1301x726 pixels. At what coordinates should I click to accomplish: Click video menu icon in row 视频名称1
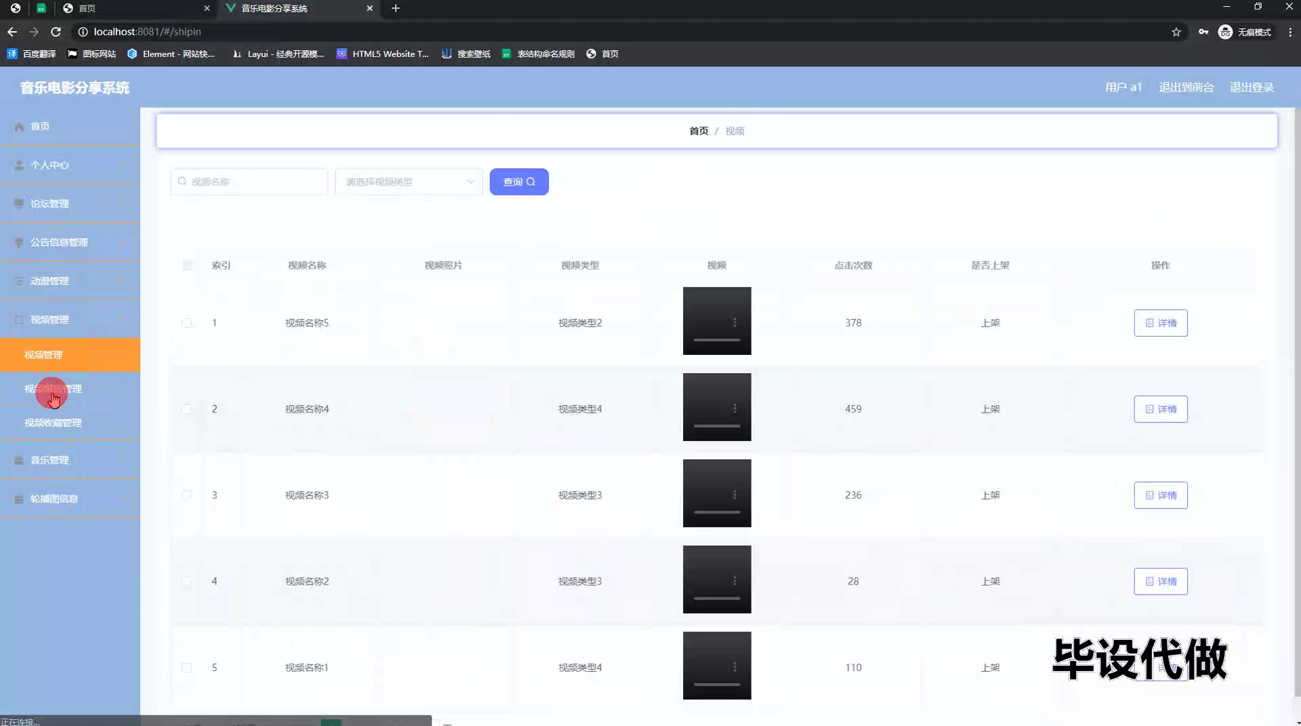pos(735,667)
